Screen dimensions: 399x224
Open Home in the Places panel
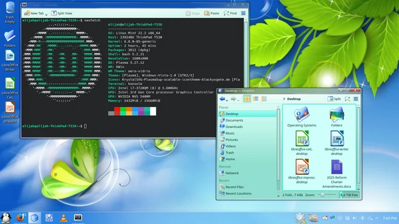pos(248,159)
